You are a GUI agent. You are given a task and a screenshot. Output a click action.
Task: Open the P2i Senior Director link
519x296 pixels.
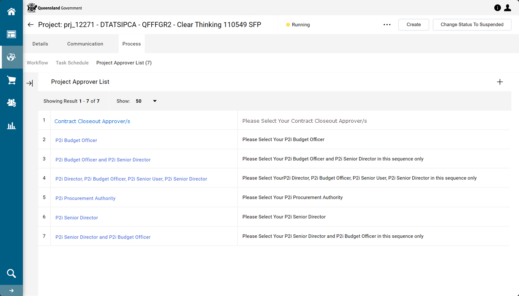(x=77, y=217)
